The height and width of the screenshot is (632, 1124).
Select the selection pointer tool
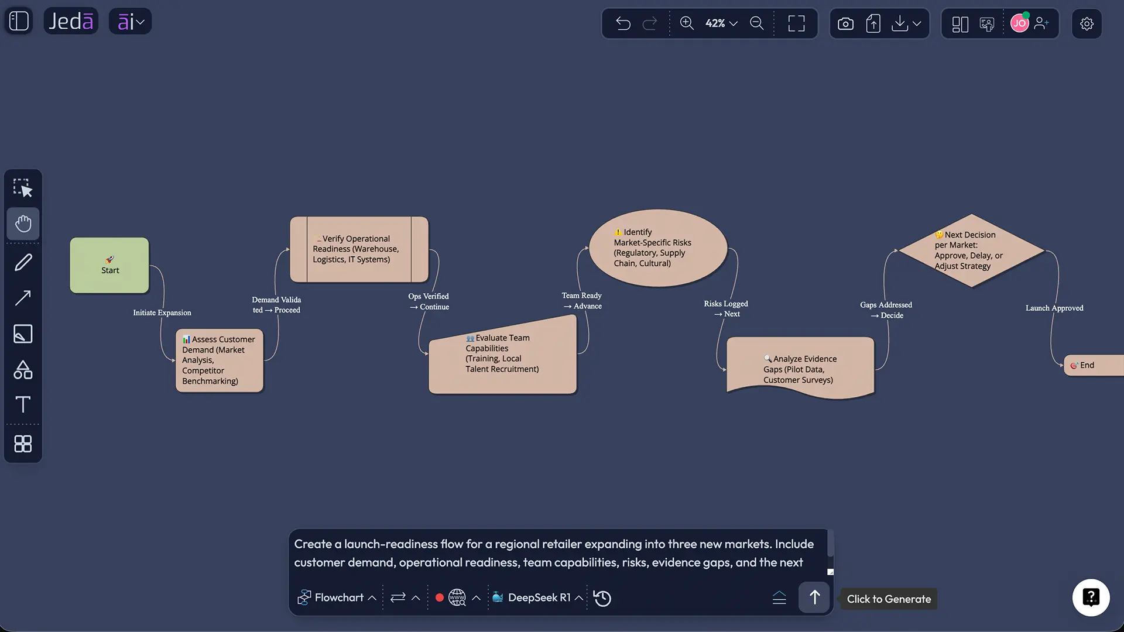(x=23, y=188)
